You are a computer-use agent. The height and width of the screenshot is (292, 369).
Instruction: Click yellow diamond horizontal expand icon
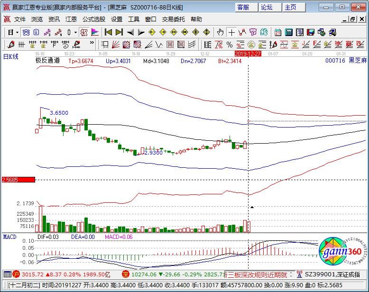[x=174, y=32]
